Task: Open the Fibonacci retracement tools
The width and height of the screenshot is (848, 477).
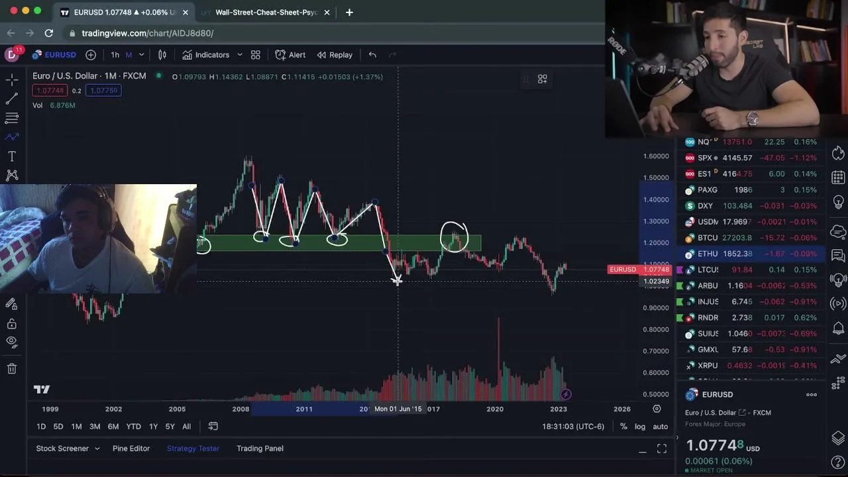Action: tap(12, 118)
